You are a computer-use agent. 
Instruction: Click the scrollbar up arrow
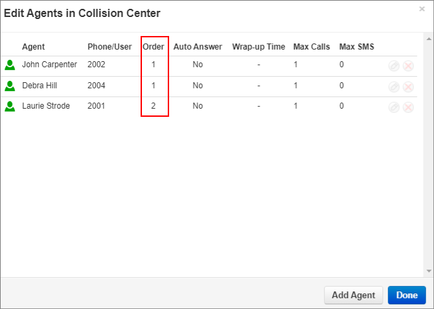click(x=429, y=39)
